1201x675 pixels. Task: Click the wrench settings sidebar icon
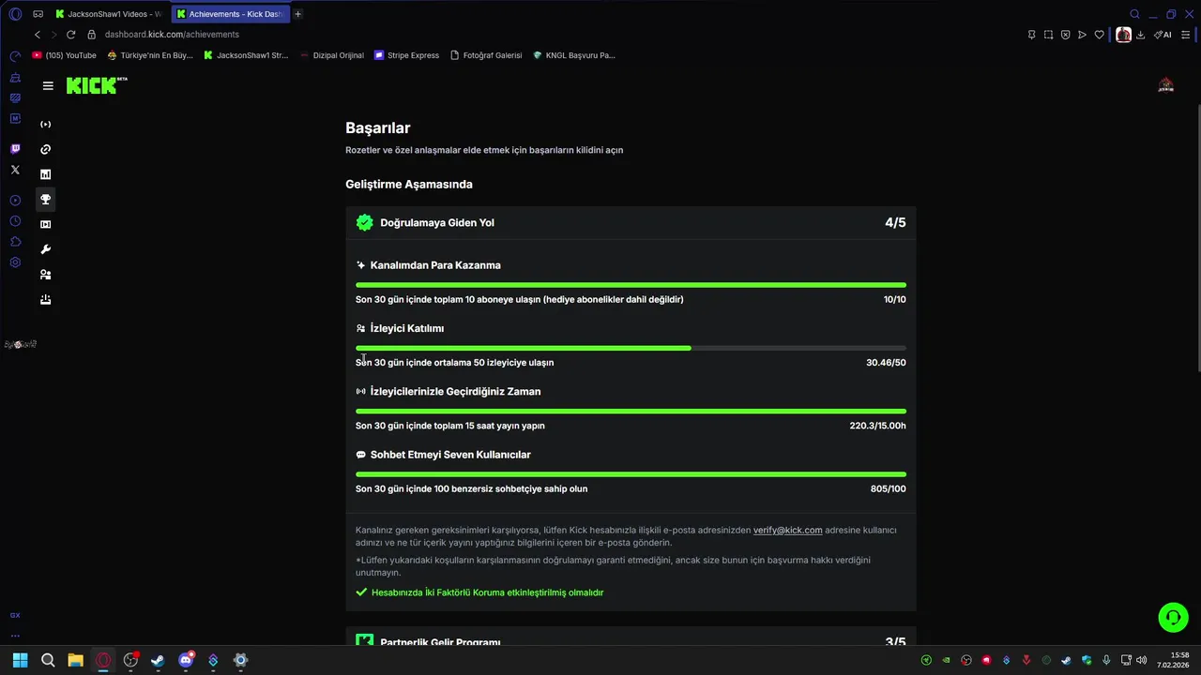(45, 249)
